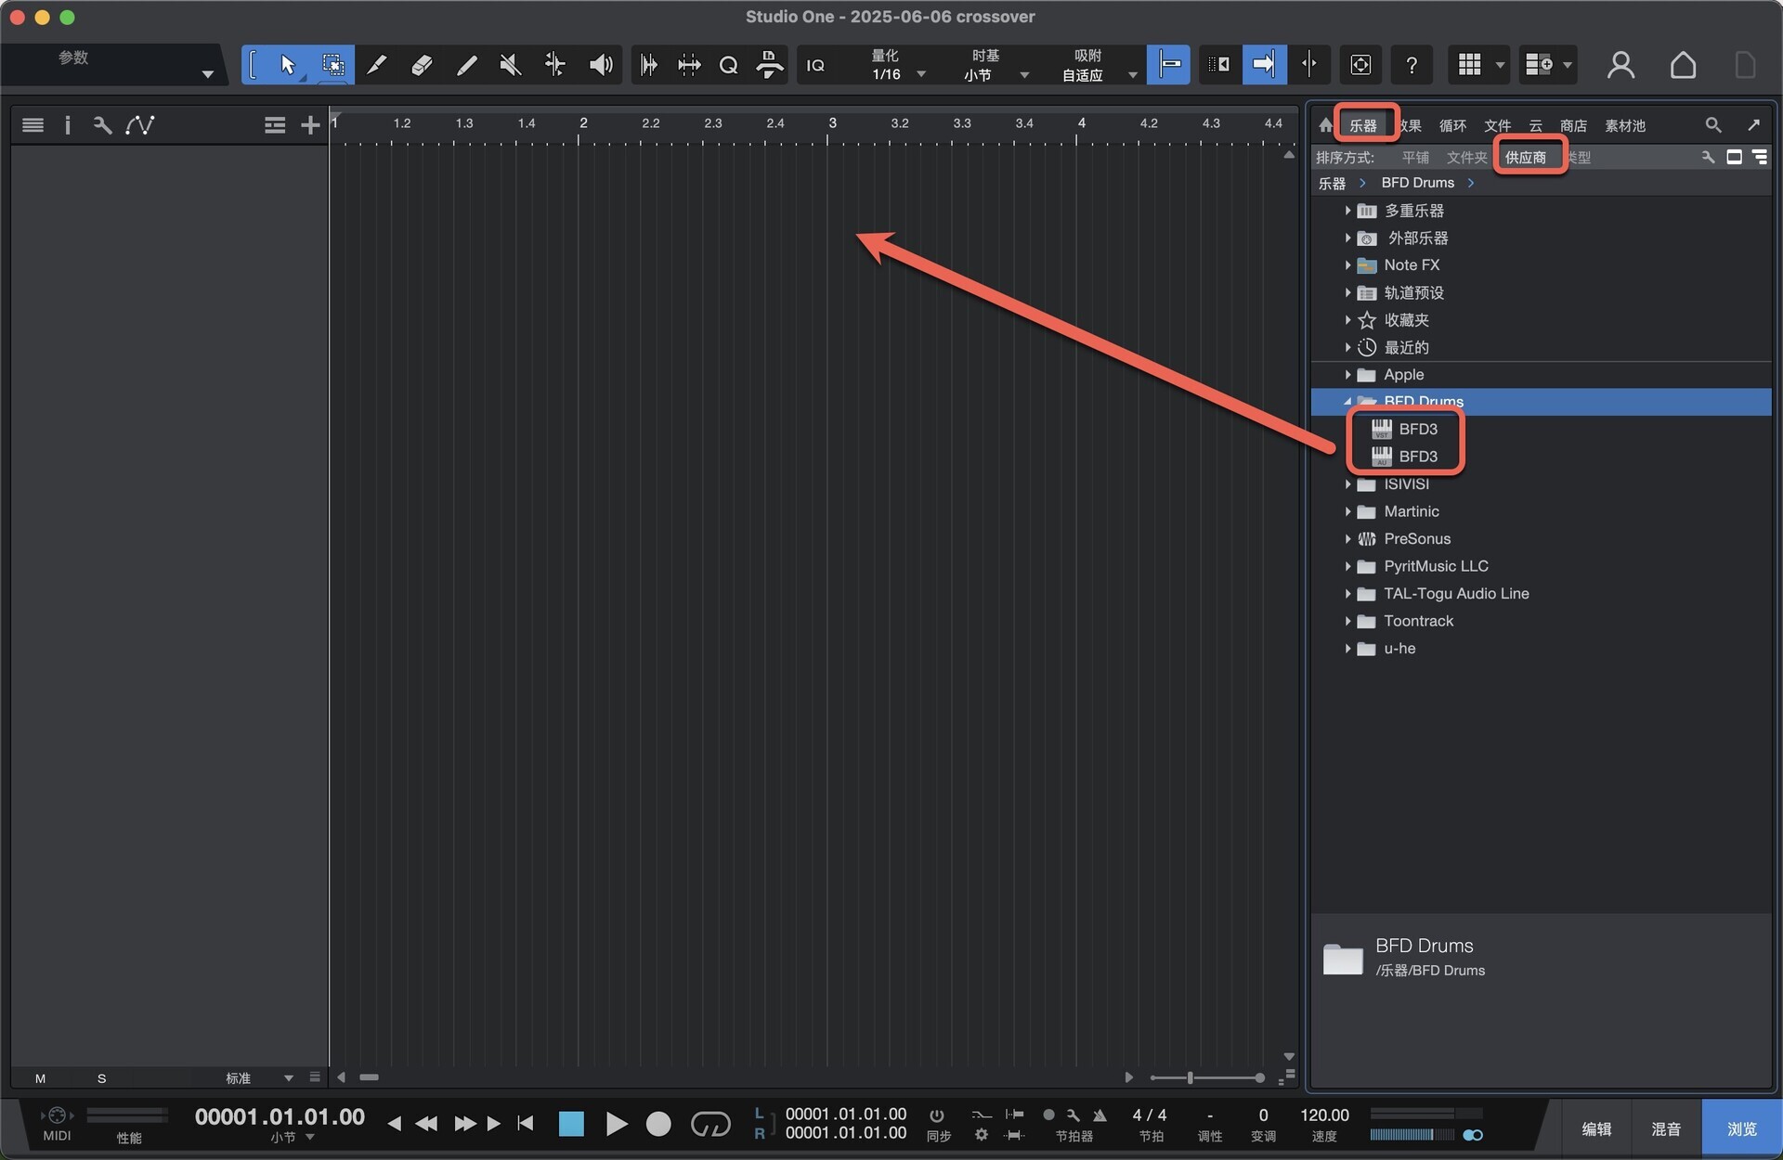The height and width of the screenshot is (1160, 1783).
Task: Switch to the Loops 循环 tab
Action: [x=1452, y=125]
